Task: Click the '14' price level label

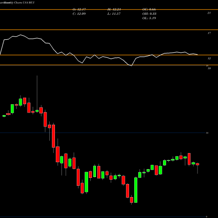Action: 207,133
